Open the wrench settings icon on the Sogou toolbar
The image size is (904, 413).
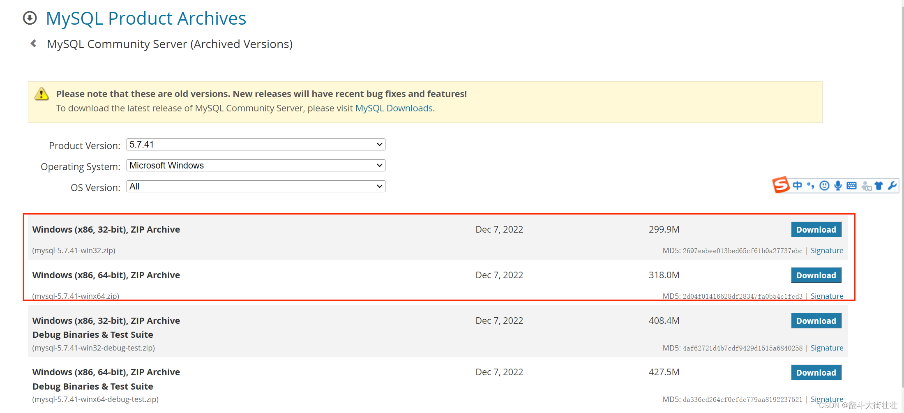pyautogui.click(x=892, y=186)
